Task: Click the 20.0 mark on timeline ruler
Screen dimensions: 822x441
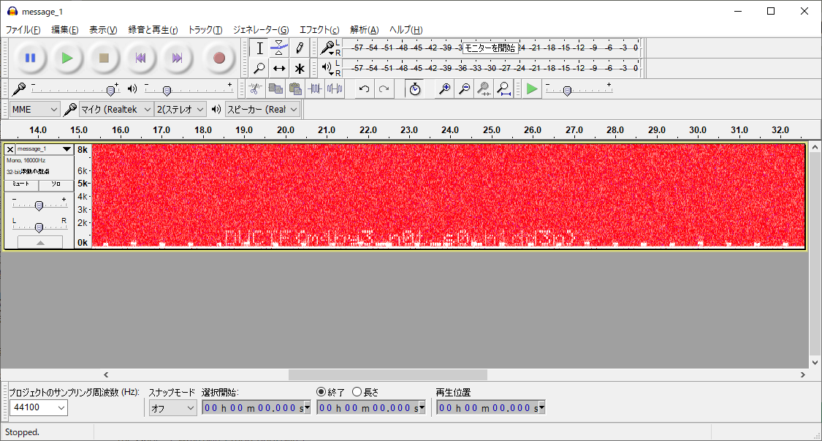Action: tap(285, 129)
